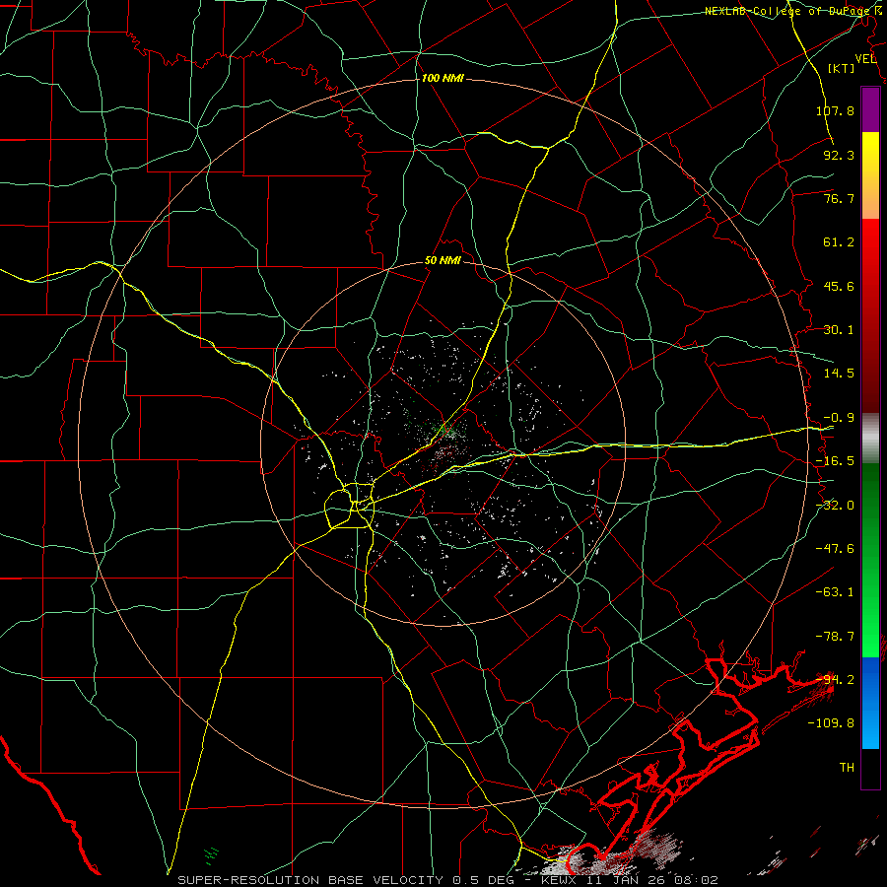Click the SUPER-RESOLUTION BASE VELOCITY caption

tap(312, 880)
